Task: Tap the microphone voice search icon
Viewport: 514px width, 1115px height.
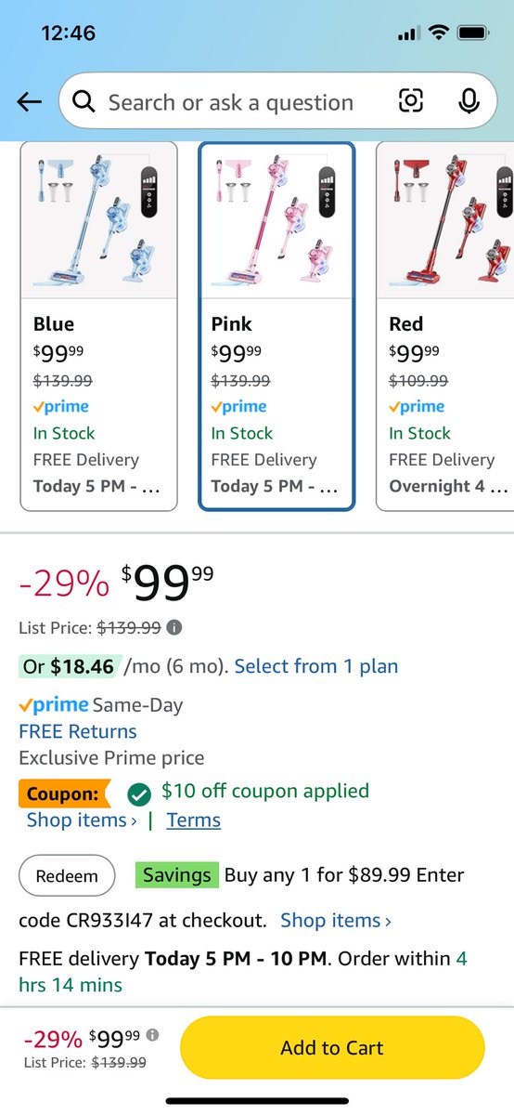Action: [469, 101]
